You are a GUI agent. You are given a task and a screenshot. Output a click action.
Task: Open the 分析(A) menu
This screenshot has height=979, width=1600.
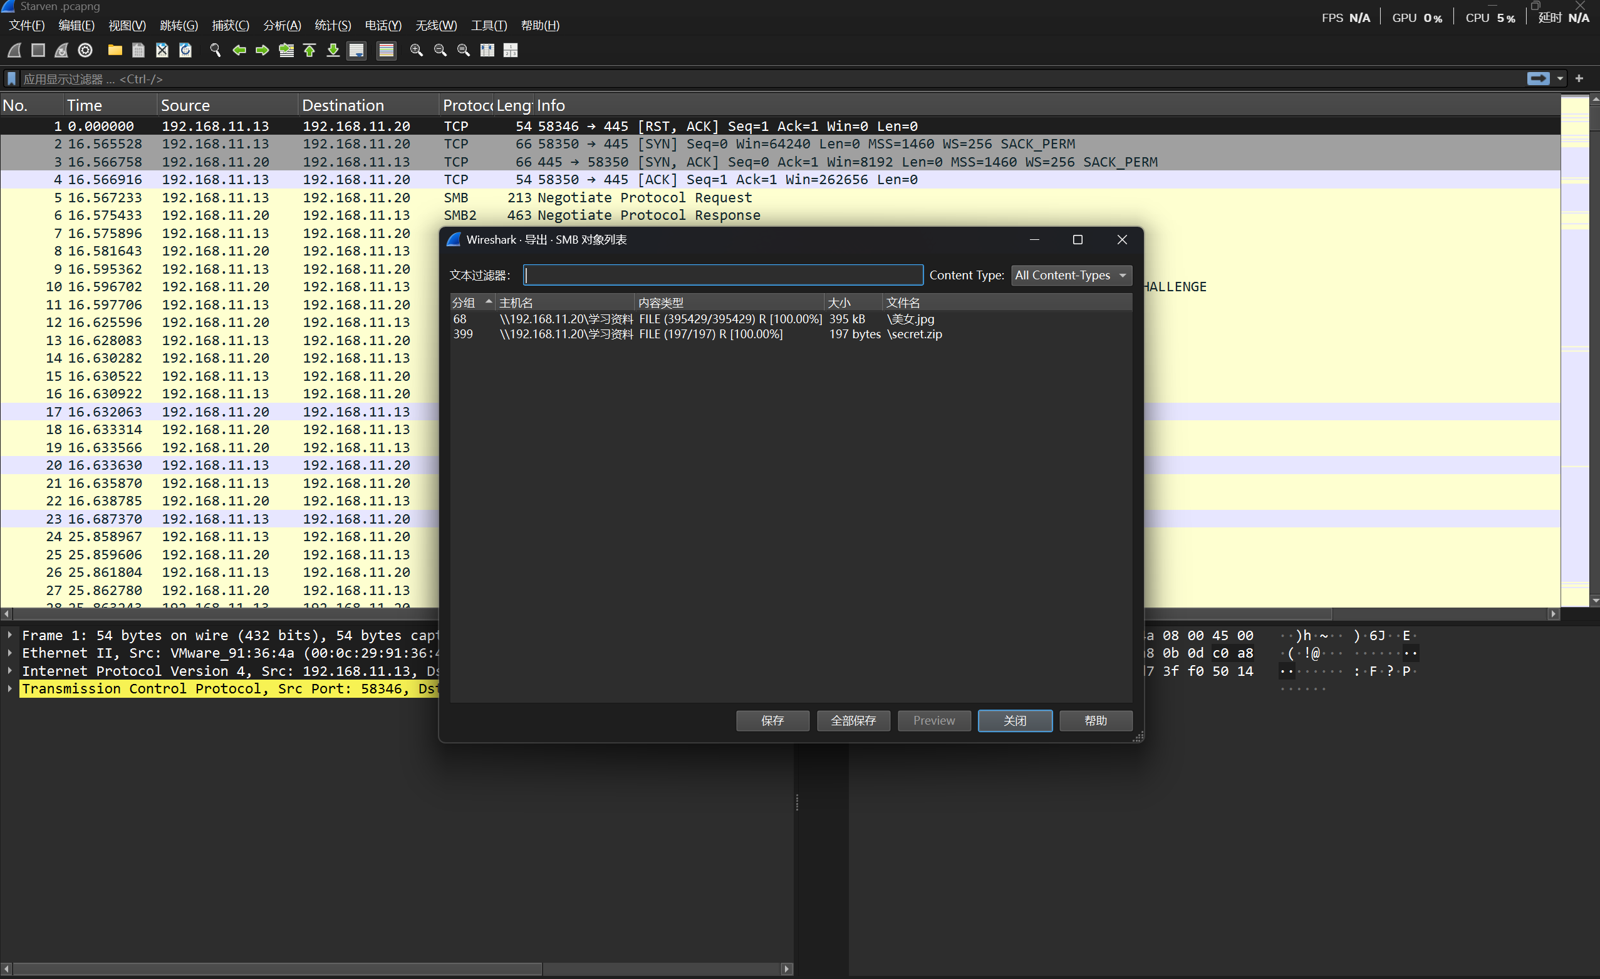click(x=282, y=25)
